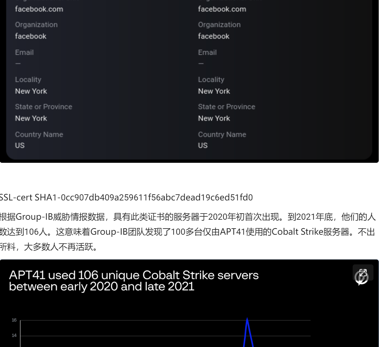Click the chart title about APT41 servers
379x347 pixels.
pos(134,280)
